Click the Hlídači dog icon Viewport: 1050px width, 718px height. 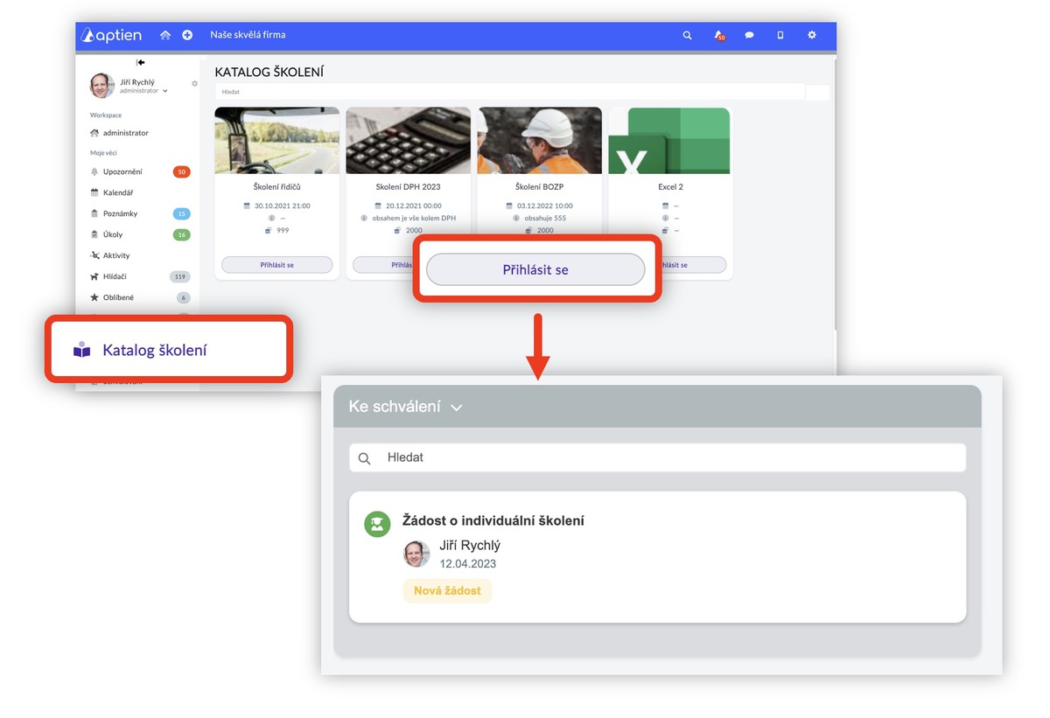(94, 276)
